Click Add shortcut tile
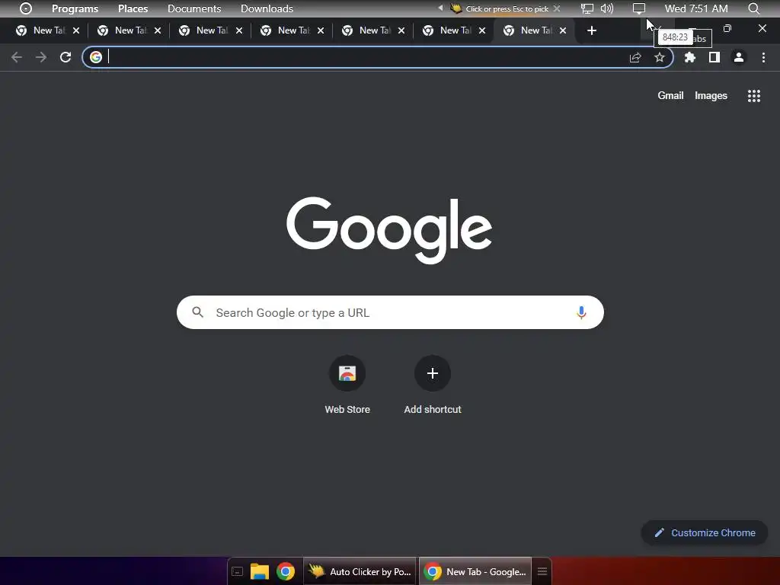Screen dimensions: 780x585 click(x=433, y=385)
